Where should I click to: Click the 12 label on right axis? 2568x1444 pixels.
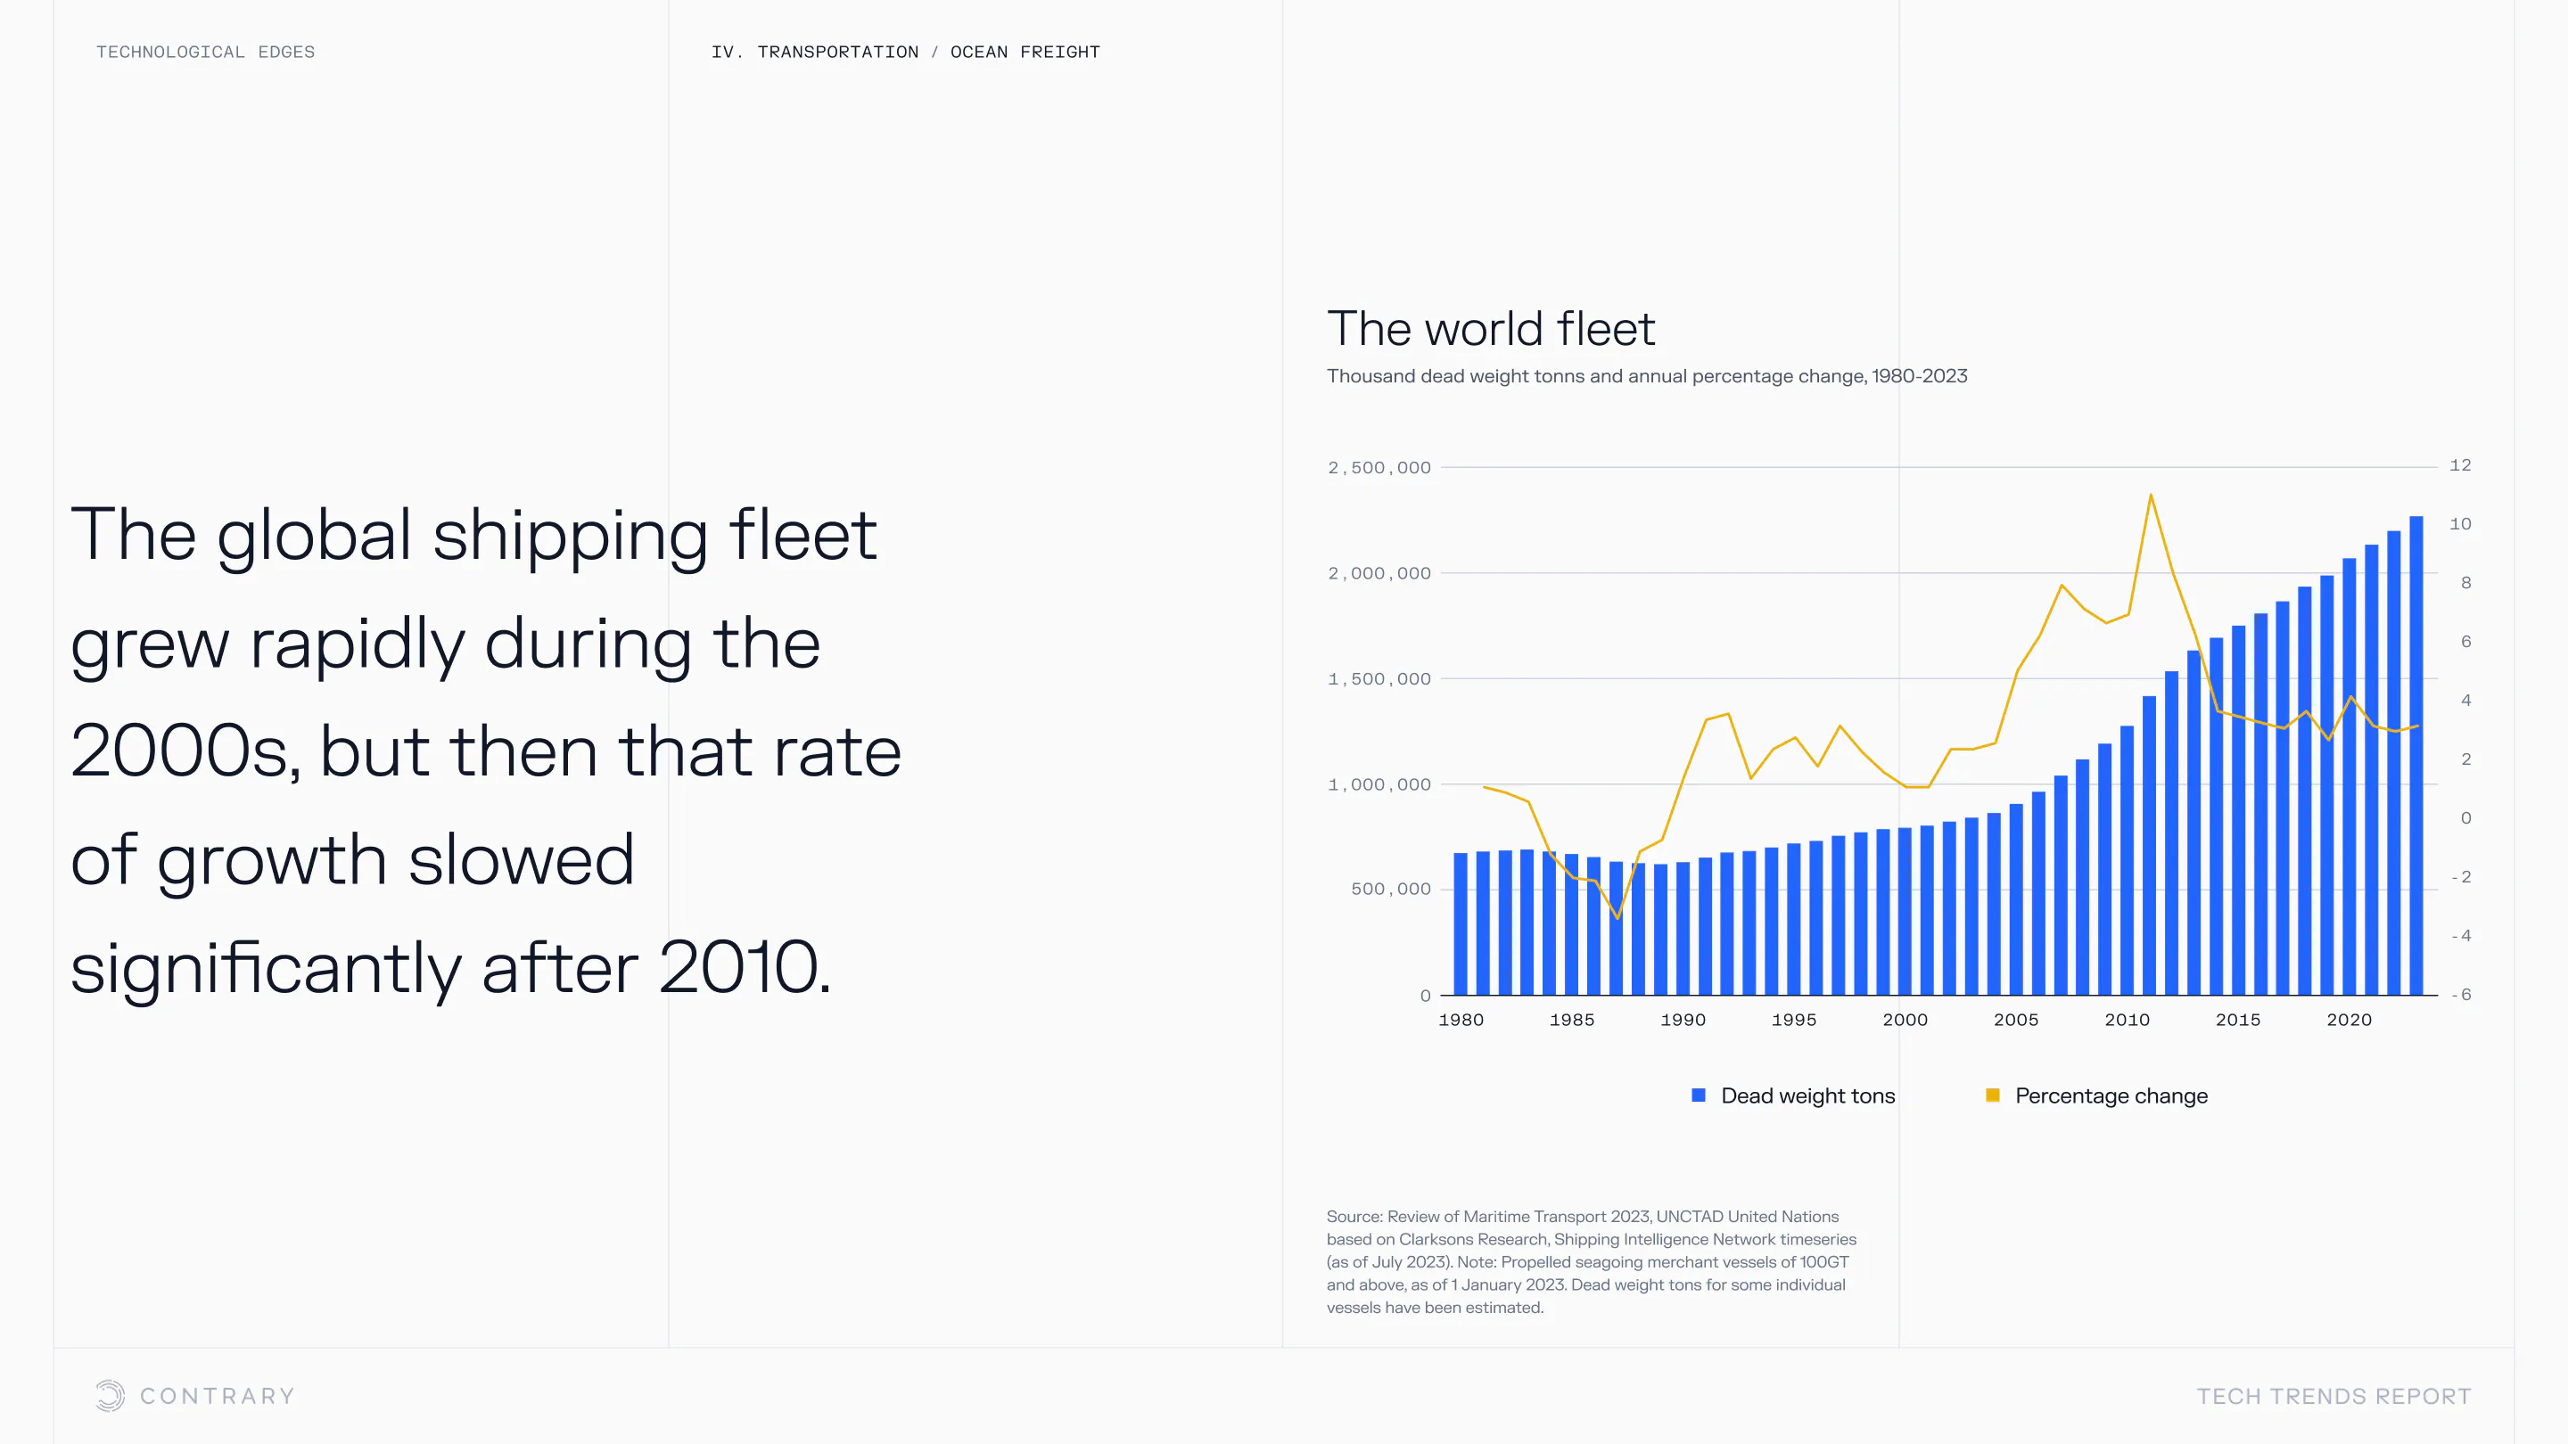pos(2459,465)
